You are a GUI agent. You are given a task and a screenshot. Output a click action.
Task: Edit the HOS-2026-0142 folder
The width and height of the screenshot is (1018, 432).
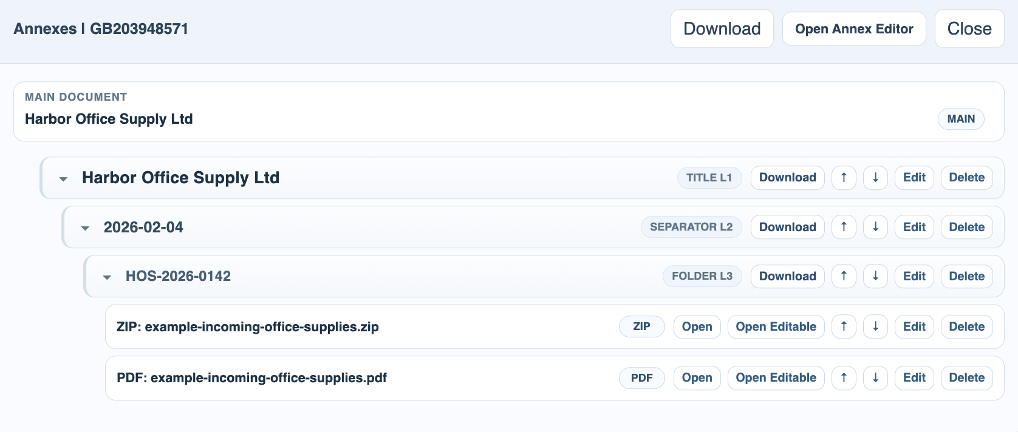(914, 276)
